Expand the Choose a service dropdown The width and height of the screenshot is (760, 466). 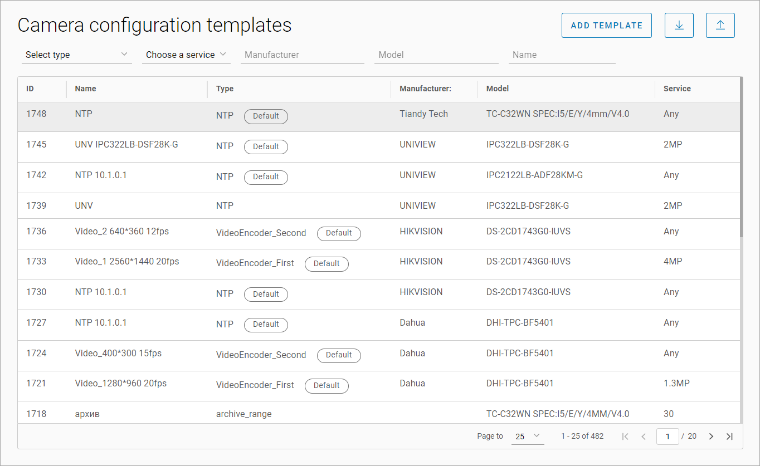186,55
